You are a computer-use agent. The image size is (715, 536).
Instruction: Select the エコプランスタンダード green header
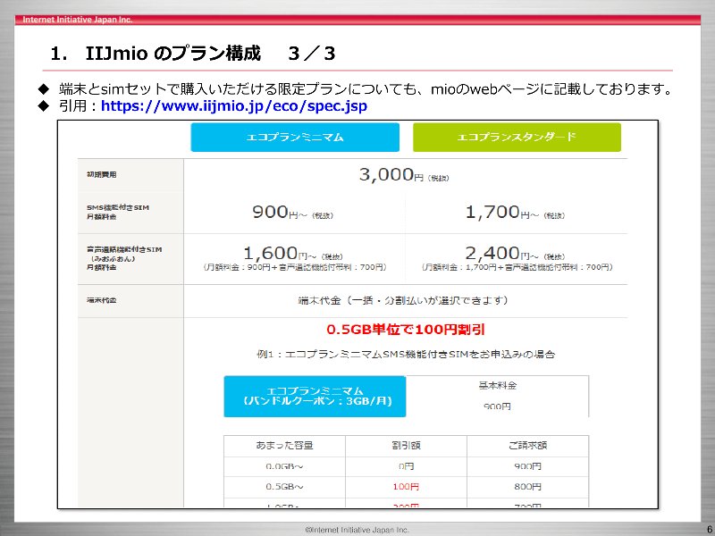pyautogui.click(x=517, y=138)
